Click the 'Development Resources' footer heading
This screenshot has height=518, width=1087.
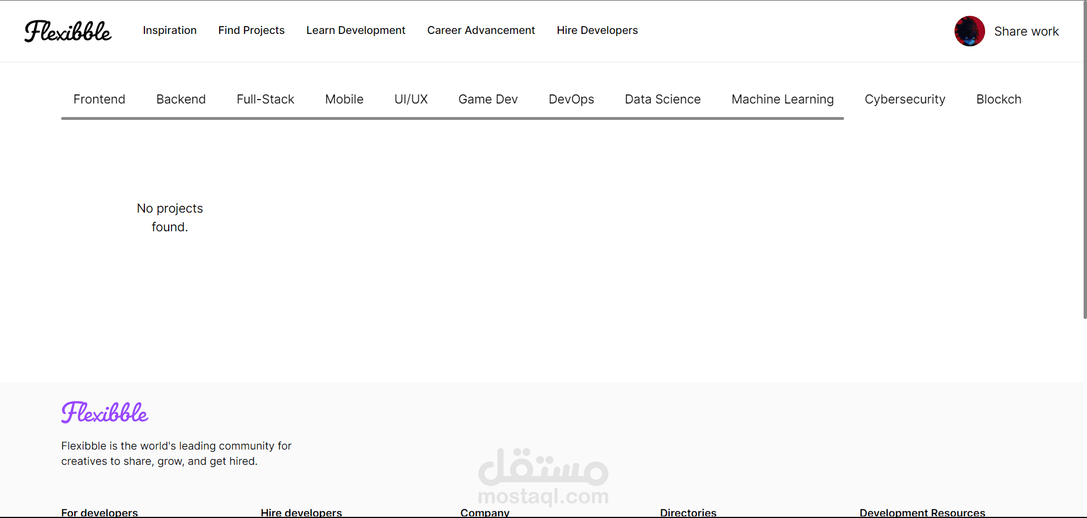922,512
